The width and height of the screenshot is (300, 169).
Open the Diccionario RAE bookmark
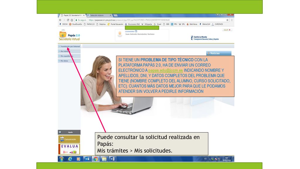tap(132, 24)
